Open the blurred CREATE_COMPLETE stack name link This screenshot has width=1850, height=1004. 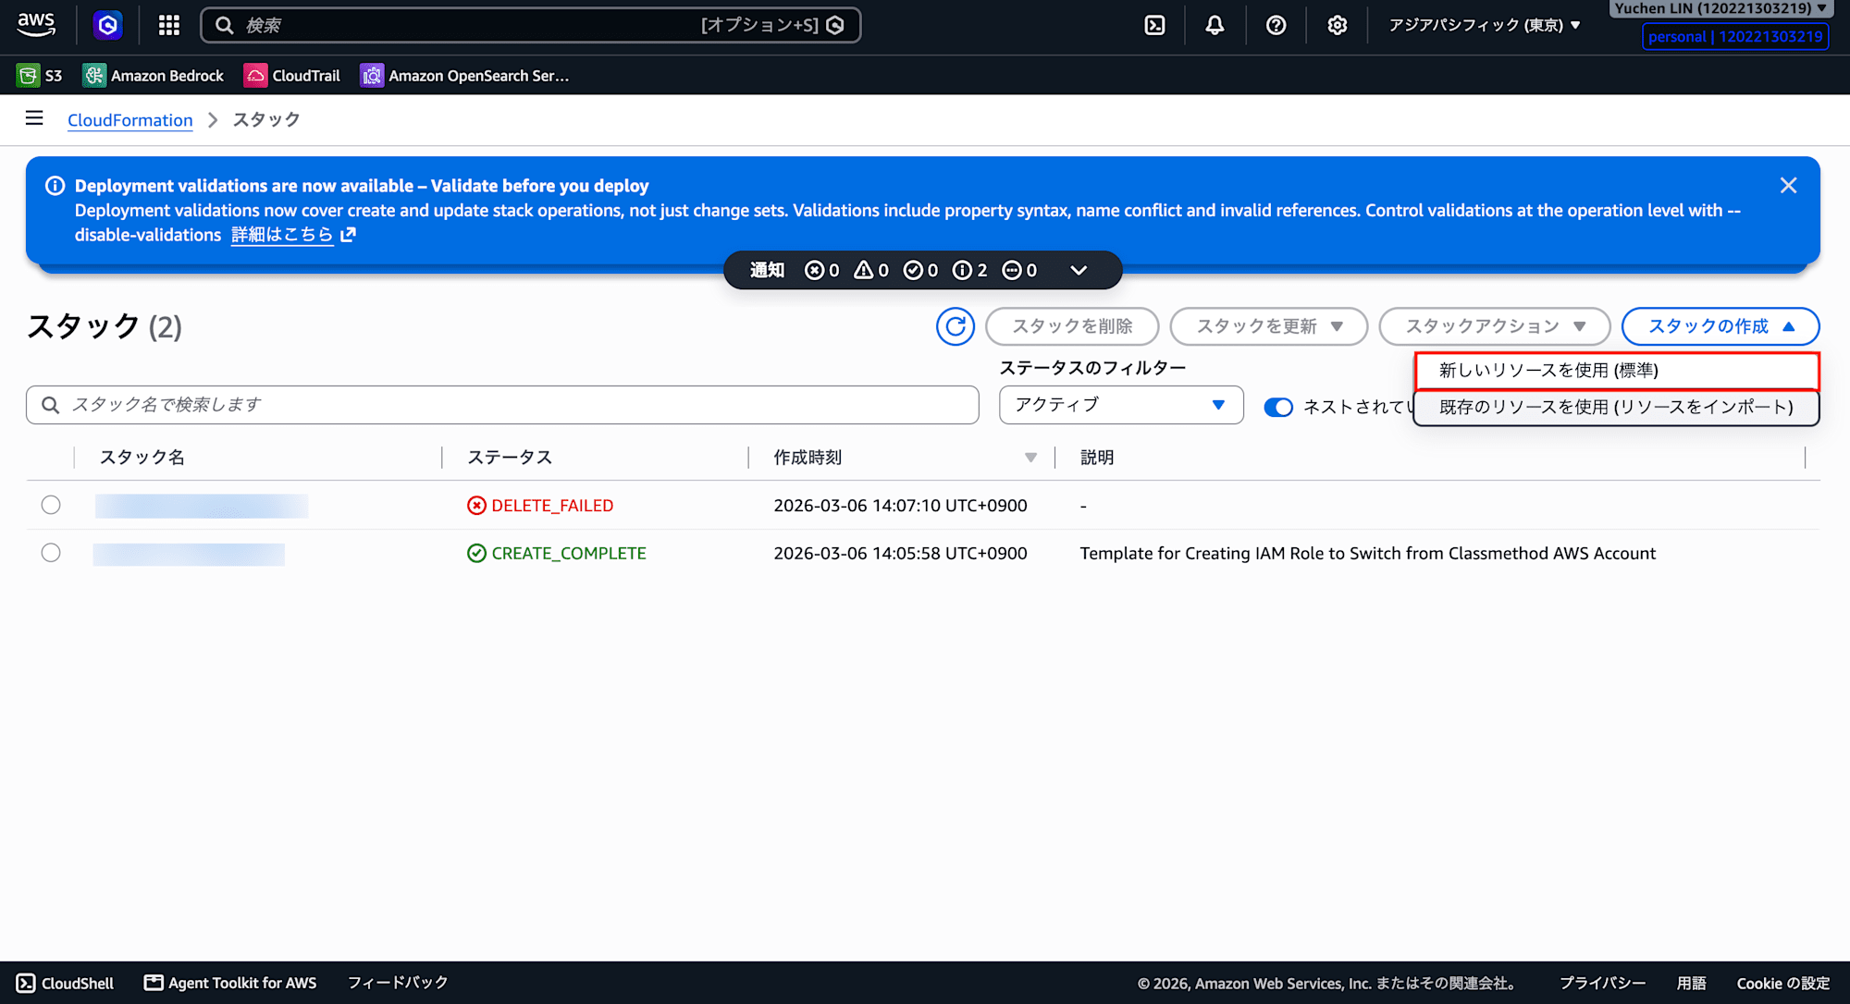pyautogui.click(x=189, y=554)
